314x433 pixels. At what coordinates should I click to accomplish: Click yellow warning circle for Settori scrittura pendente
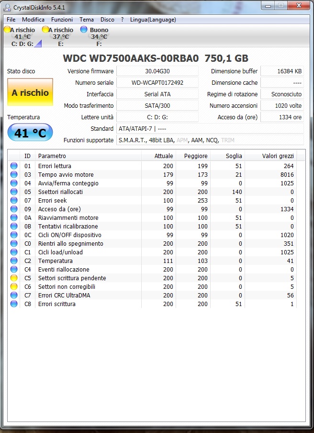coord(14,278)
